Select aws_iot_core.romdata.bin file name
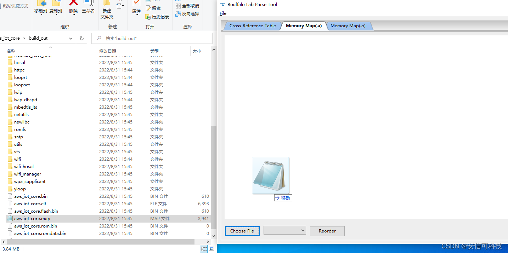The image size is (508, 253). (x=40, y=234)
